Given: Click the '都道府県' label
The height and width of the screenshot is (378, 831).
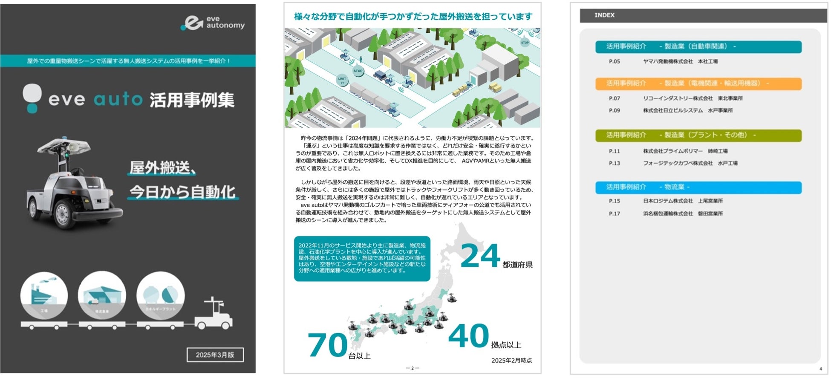Looking at the screenshot, I should coord(517,265).
